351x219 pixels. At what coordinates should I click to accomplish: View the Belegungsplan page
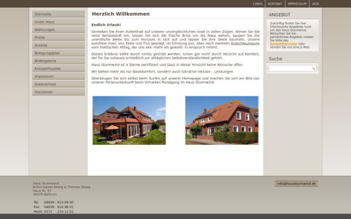pyautogui.click(x=58, y=53)
